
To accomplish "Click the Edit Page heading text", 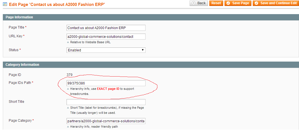I will 57,4.
